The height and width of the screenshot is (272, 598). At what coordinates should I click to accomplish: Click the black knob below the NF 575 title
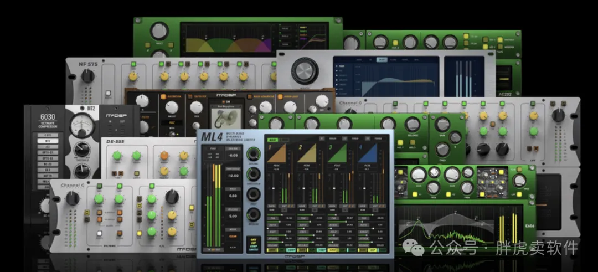point(87,76)
